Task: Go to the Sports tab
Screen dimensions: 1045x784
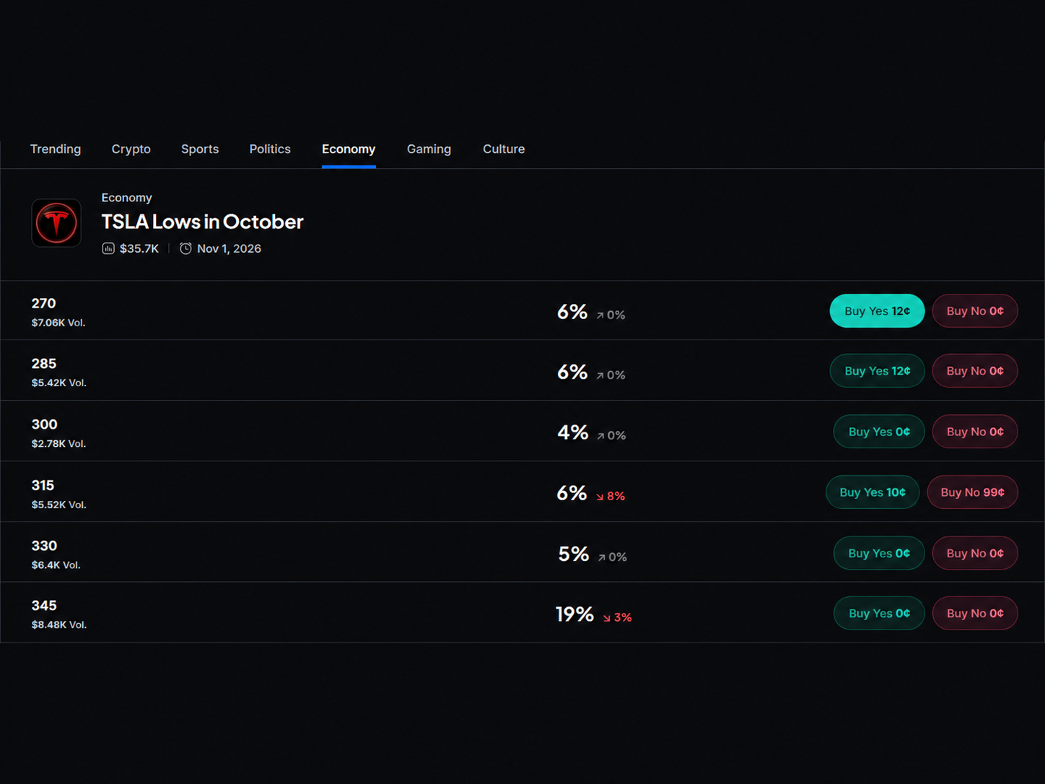Action: tap(200, 149)
